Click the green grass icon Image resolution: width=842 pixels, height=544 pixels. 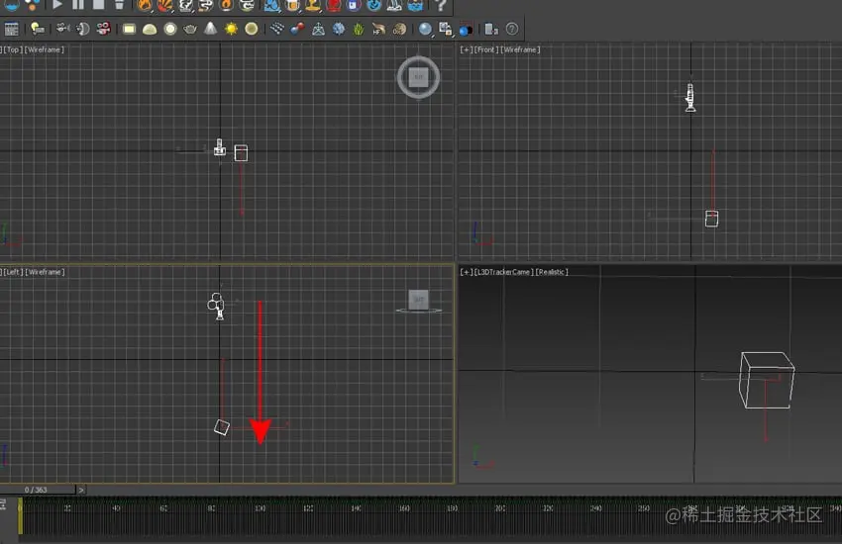point(359,29)
